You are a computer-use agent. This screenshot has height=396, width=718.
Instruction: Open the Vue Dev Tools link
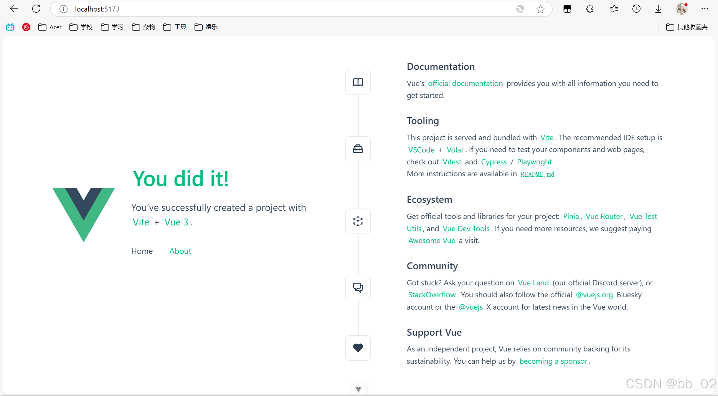pos(466,229)
